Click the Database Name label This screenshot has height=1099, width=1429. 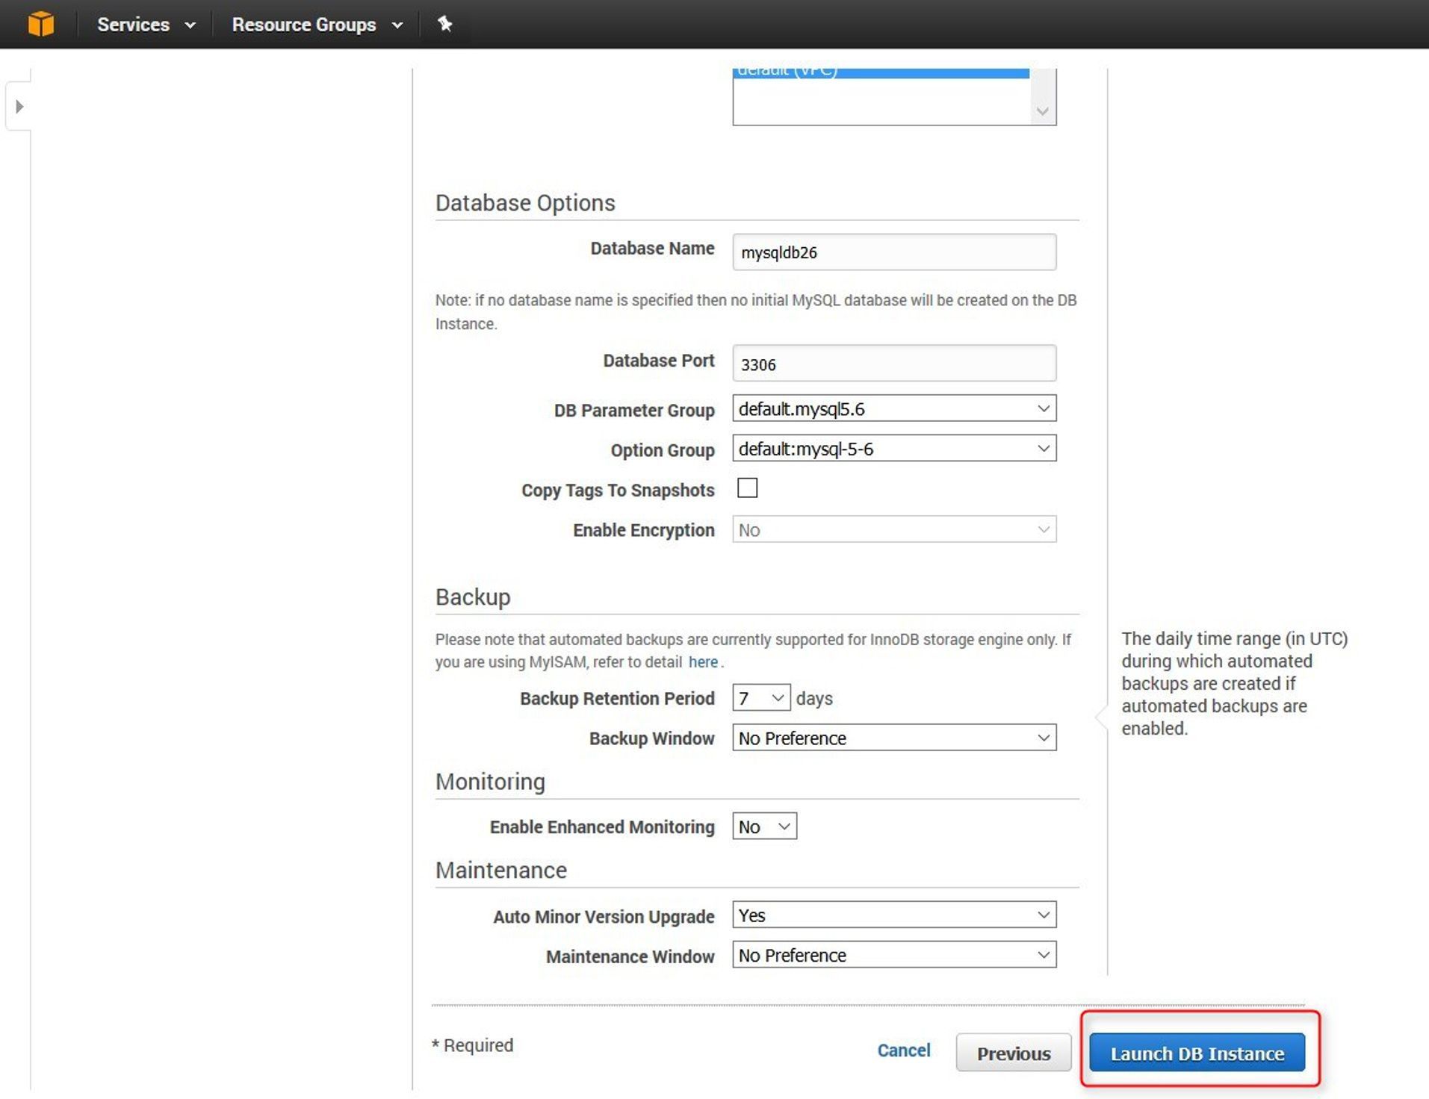point(652,249)
